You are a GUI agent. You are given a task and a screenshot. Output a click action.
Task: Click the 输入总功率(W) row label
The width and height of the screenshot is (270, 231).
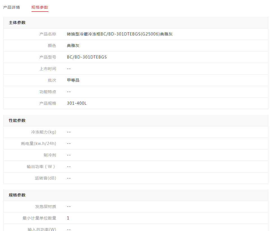(42, 229)
